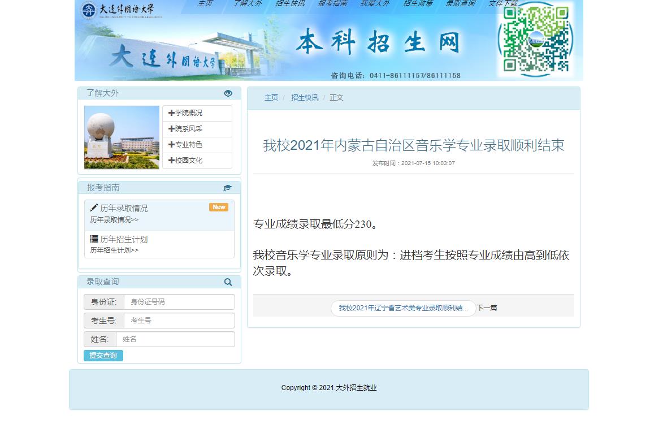Click the orange New badge
Image resolution: width=650 pixels, height=424 pixels.
(x=219, y=207)
